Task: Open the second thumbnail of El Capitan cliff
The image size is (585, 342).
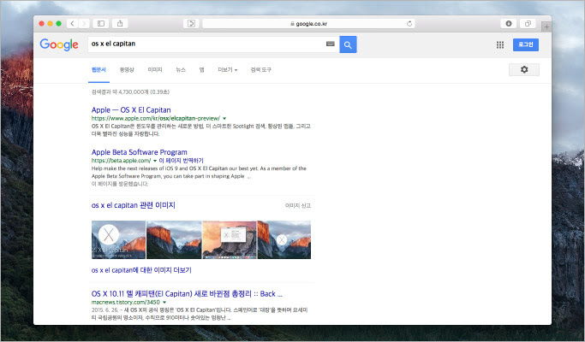Action: click(174, 239)
